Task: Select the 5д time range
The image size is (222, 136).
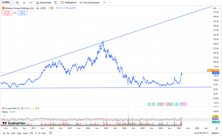Action: [x=8, y=133]
